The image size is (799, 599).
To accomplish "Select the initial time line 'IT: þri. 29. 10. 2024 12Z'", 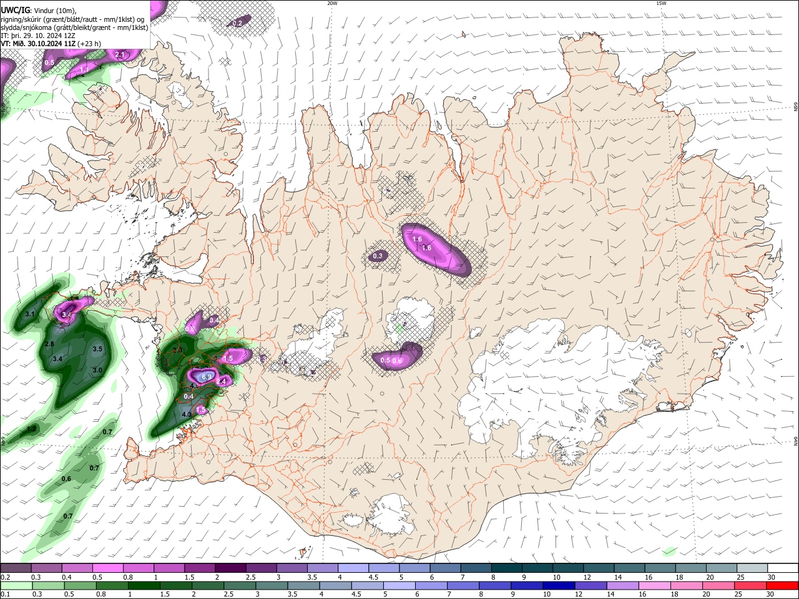I will (x=38, y=36).
